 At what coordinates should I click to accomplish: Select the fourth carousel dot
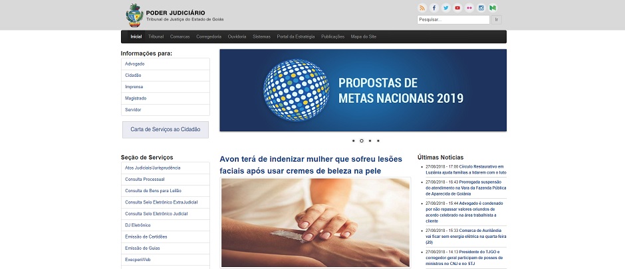[x=378, y=140]
